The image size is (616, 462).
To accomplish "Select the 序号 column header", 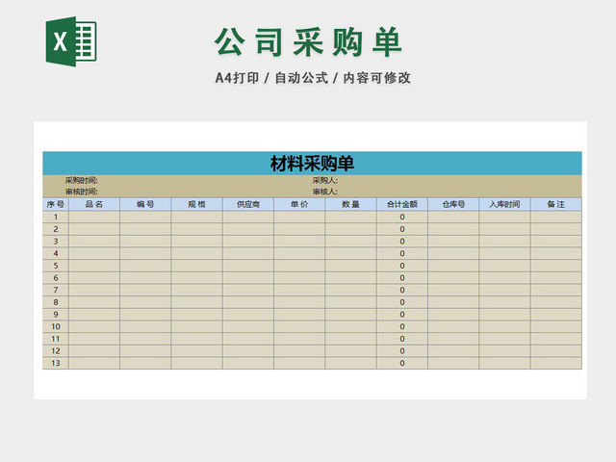I will [x=56, y=204].
